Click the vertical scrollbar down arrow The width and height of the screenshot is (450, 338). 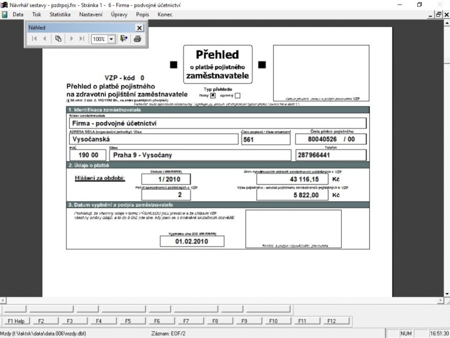click(447, 294)
